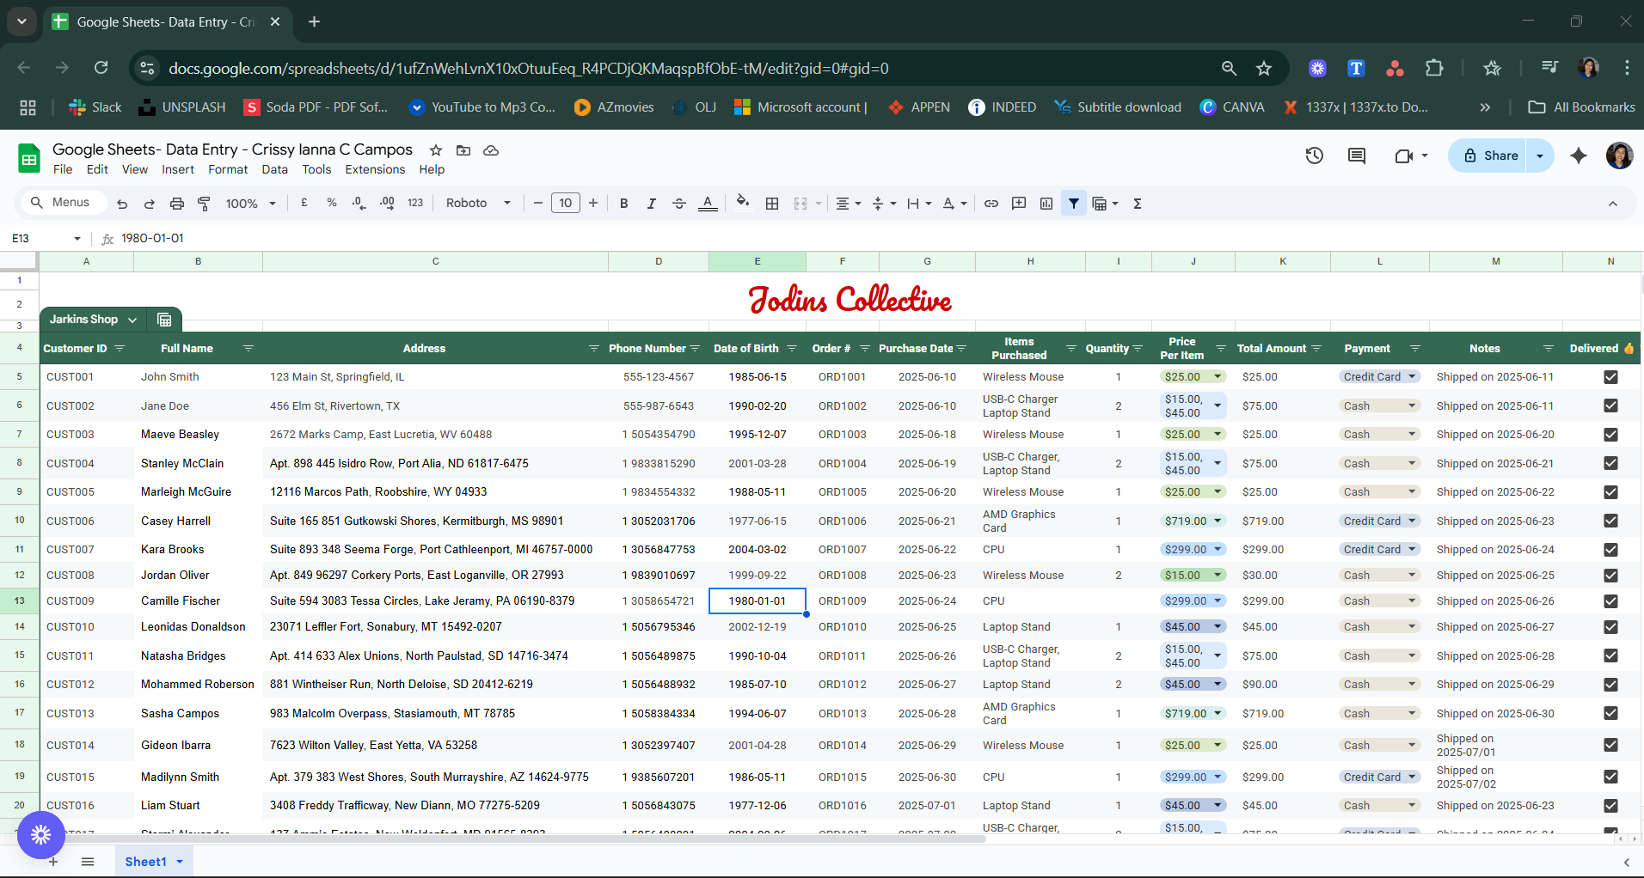
Task: Open the Format menu
Action: 227,170
